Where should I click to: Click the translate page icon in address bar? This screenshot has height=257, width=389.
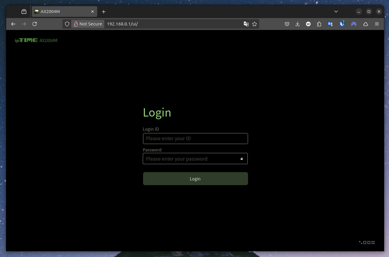pos(246,24)
